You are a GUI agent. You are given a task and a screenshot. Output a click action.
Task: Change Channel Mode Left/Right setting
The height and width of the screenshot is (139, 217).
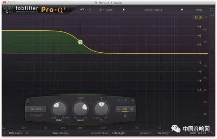coord(118,133)
